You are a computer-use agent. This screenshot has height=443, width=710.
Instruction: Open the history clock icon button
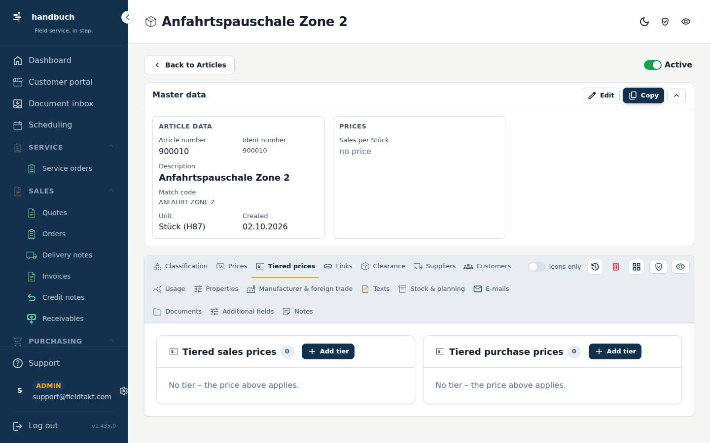(595, 267)
